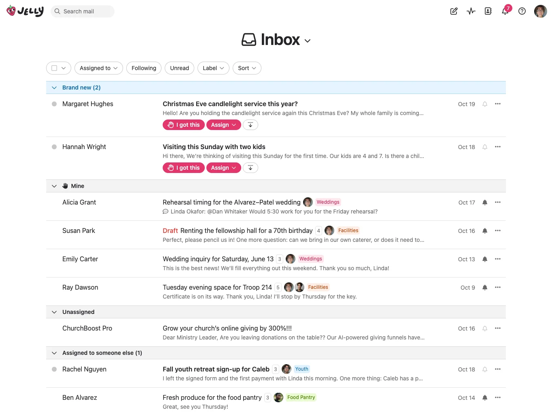The image size is (552, 414).
Task: Open more options for Alicia Grant email
Action: tap(498, 203)
